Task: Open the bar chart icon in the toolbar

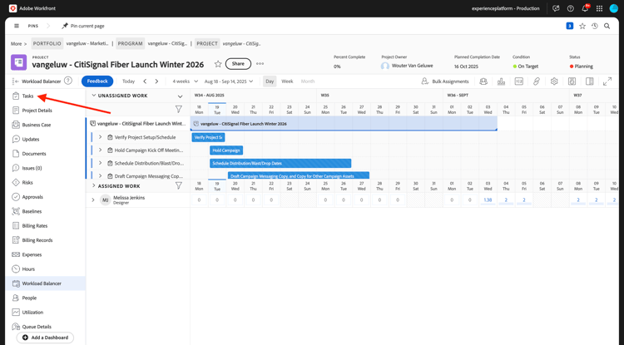Action: pyautogui.click(x=501, y=81)
